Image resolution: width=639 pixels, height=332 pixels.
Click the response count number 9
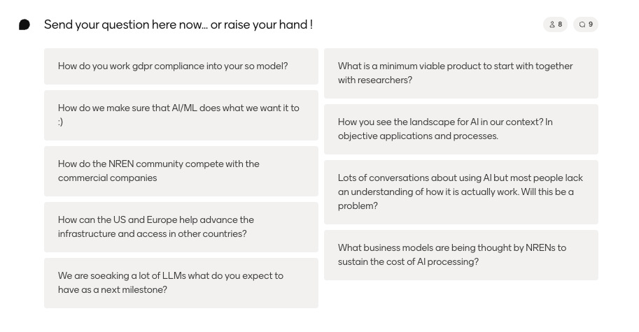[x=591, y=24]
